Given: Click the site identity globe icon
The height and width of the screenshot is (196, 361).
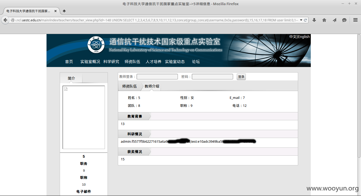Looking at the screenshot, I should tap(12, 20).
